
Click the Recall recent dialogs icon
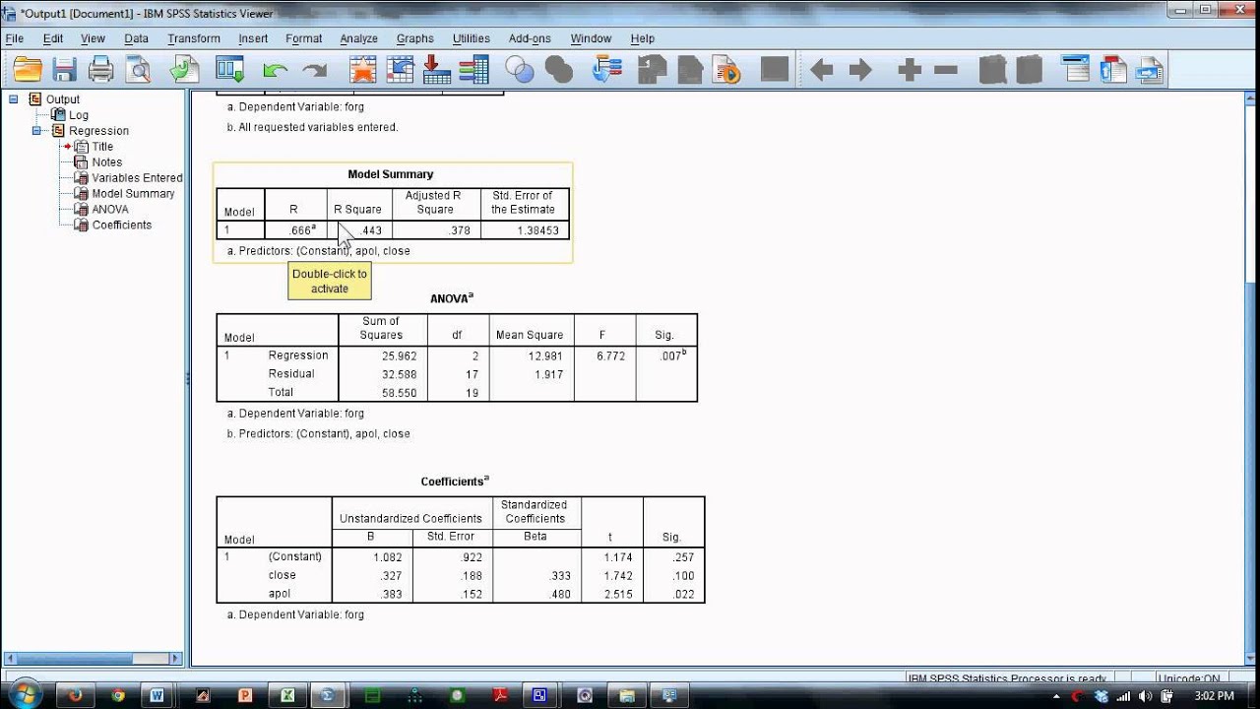(x=230, y=70)
